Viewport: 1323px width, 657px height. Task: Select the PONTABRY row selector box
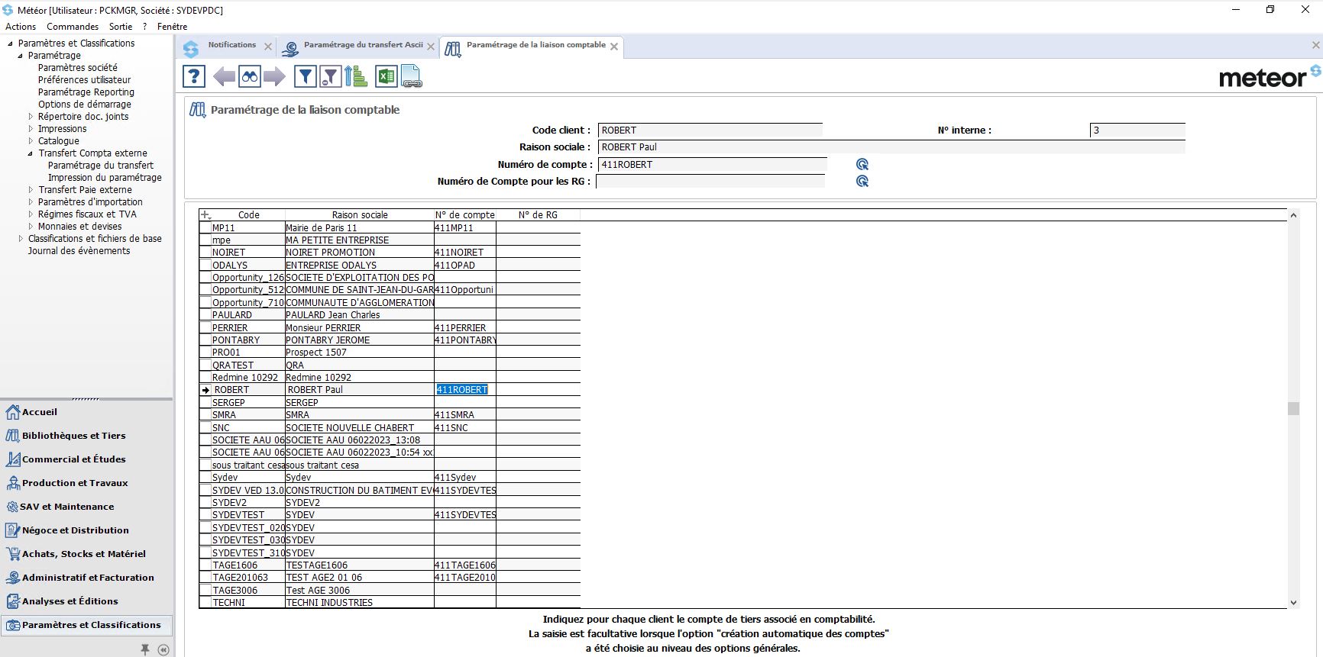pyautogui.click(x=205, y=340)
